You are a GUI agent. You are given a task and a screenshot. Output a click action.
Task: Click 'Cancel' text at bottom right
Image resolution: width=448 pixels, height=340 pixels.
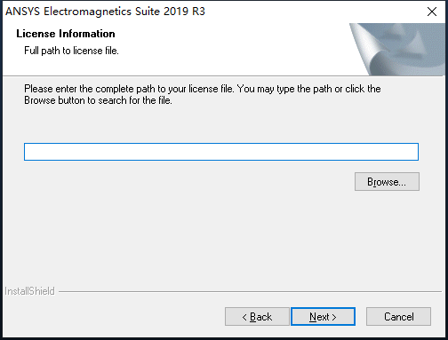399,317
